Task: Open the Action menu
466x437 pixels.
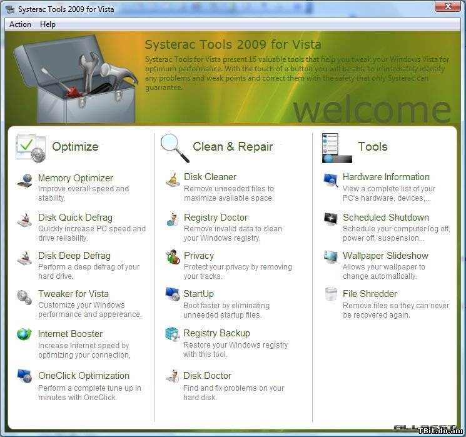Action: pyautogui.click(x=20, y=24)
